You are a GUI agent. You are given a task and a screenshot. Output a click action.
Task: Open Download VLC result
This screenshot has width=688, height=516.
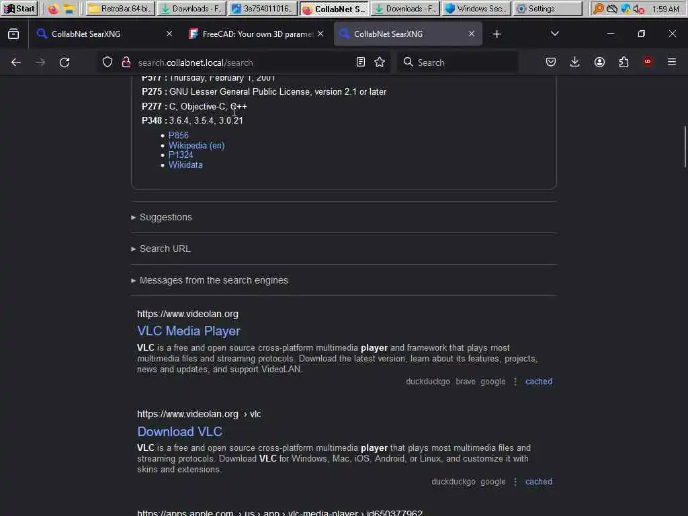coord(180,431)
